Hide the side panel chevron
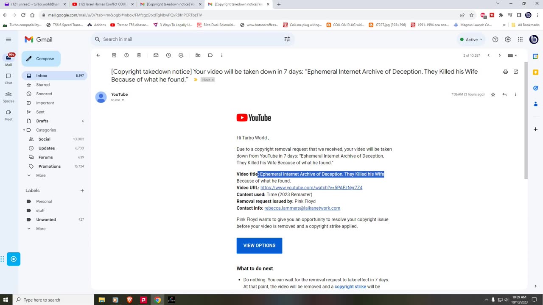Image resolution: width=543 pixels, height=305 pixels. pos(535,286)
